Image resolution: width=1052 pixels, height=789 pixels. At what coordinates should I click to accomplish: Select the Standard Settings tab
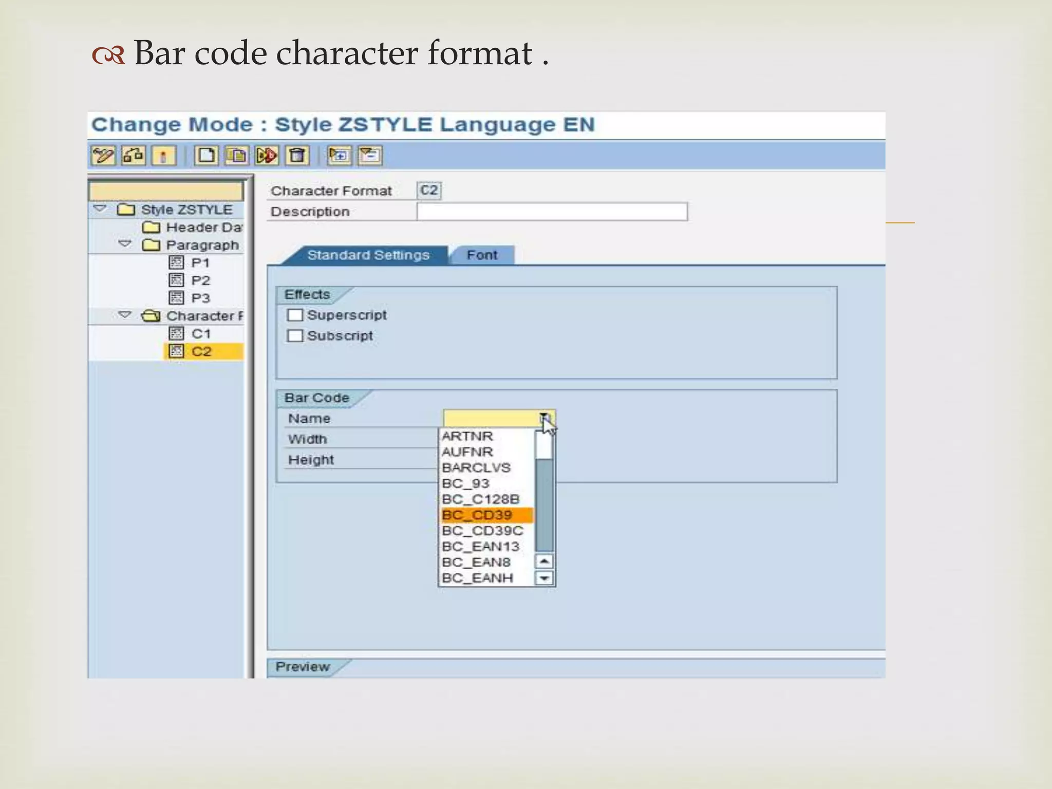[x=368, y=255]
